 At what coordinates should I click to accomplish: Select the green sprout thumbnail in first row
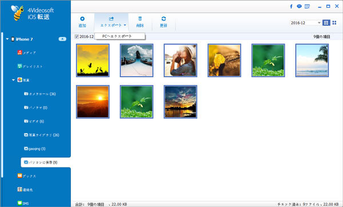pyautogui.click(x=268, y=61)
